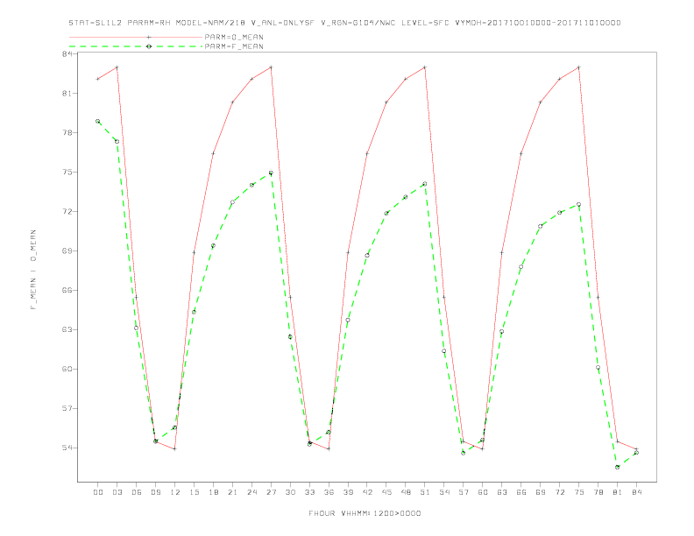Click the red O_MEAN peak marker at hour 27
The height and width of the screenshot is (536, 694).
[271, 67]
